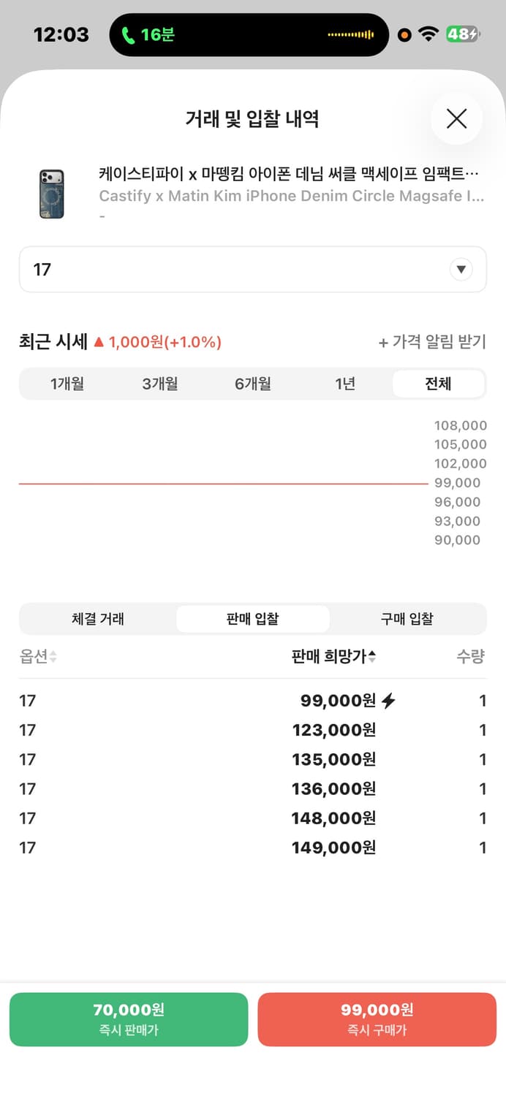Switch to the 체결 거래 tab
Image resolution: width=506 pixels, height=1096 pixels.
pos(97,618)
